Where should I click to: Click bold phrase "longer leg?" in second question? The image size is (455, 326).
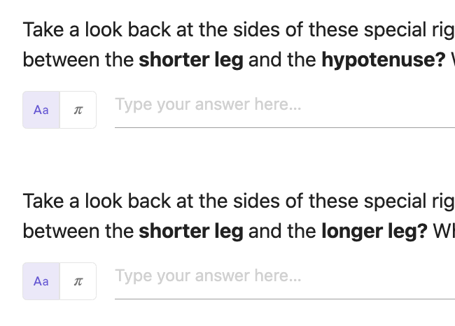374,232
